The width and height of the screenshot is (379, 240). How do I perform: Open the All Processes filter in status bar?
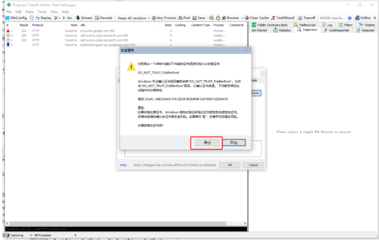(x=40, y=235)
